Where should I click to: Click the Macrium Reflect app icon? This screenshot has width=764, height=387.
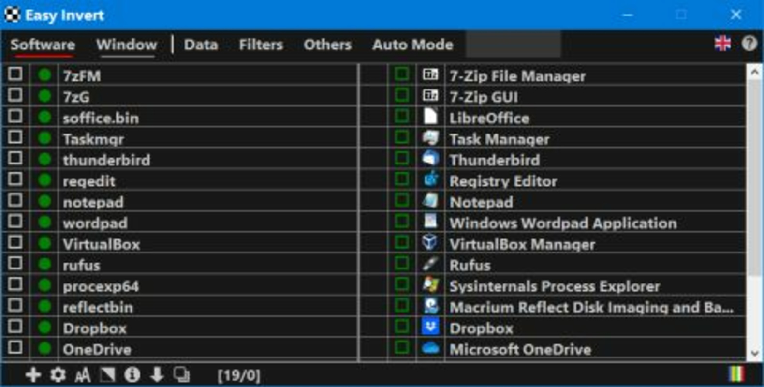(430, 305)
